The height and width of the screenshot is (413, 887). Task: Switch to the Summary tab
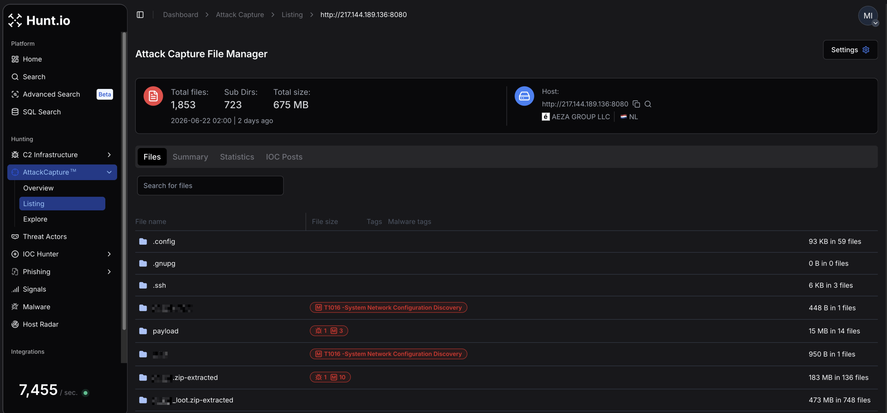coord(190,157)
